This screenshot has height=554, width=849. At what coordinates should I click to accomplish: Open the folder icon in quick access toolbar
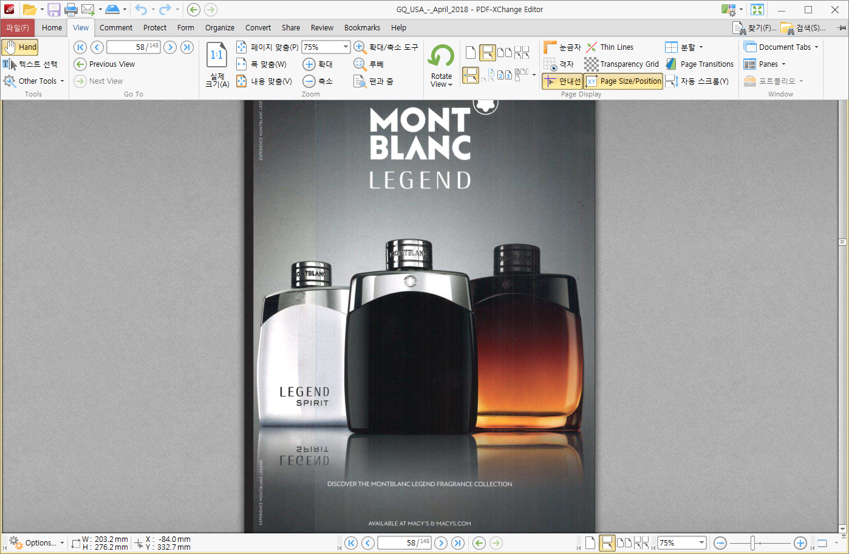pyautogui.click(x=29, y=9)
